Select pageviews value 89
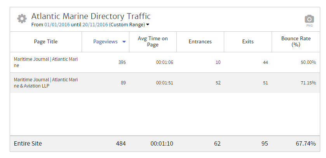This screenshot has width=326, height=158. (x=123, y=83)
